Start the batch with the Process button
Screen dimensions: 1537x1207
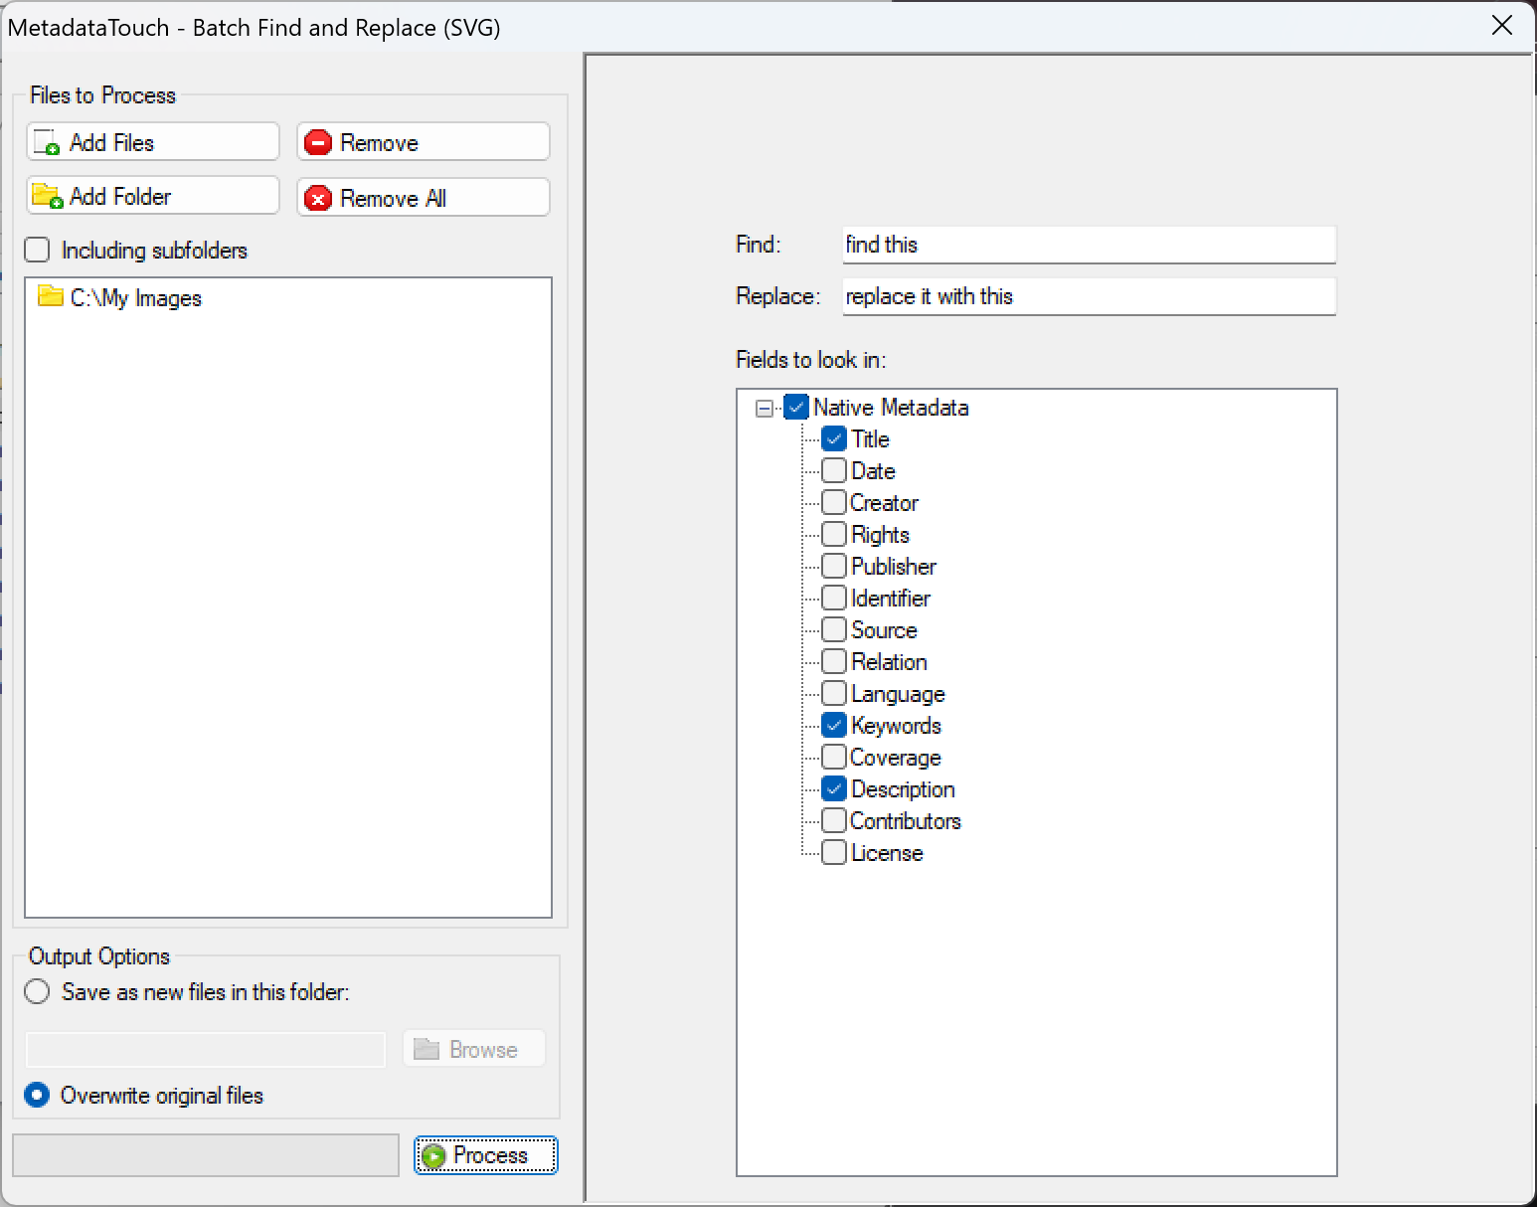486,1155
